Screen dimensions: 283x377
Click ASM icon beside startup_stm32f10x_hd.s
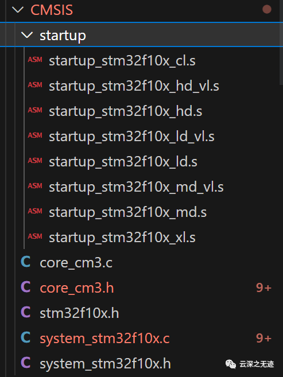35,110
